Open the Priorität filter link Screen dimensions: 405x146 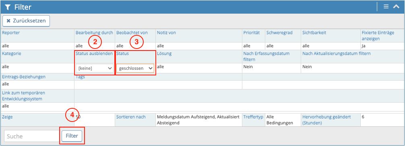(251, 33)
